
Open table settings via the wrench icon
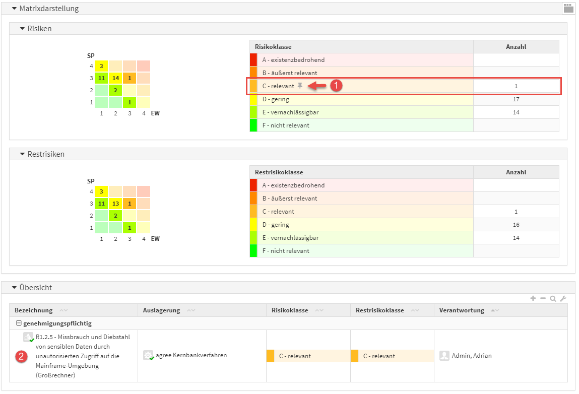point(563,299)
